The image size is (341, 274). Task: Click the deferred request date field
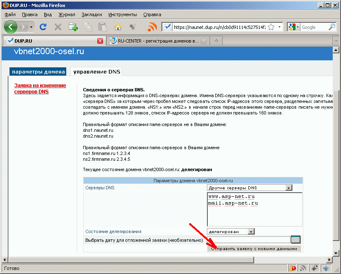point(249,240)
